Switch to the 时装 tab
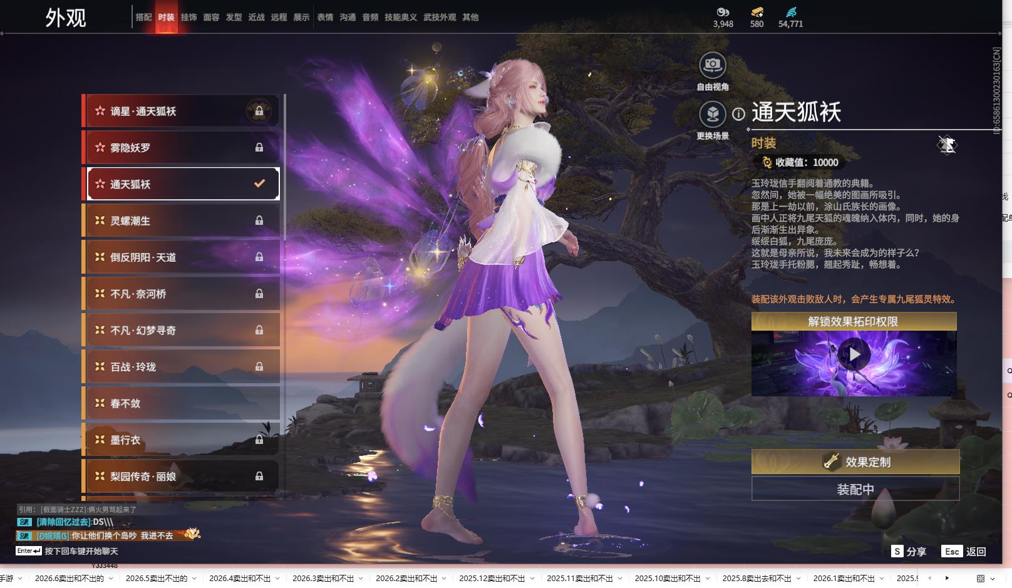Image resolution: width=1012 pixels, height=588 pixels. pyautogui.click(x=166, y=17)
